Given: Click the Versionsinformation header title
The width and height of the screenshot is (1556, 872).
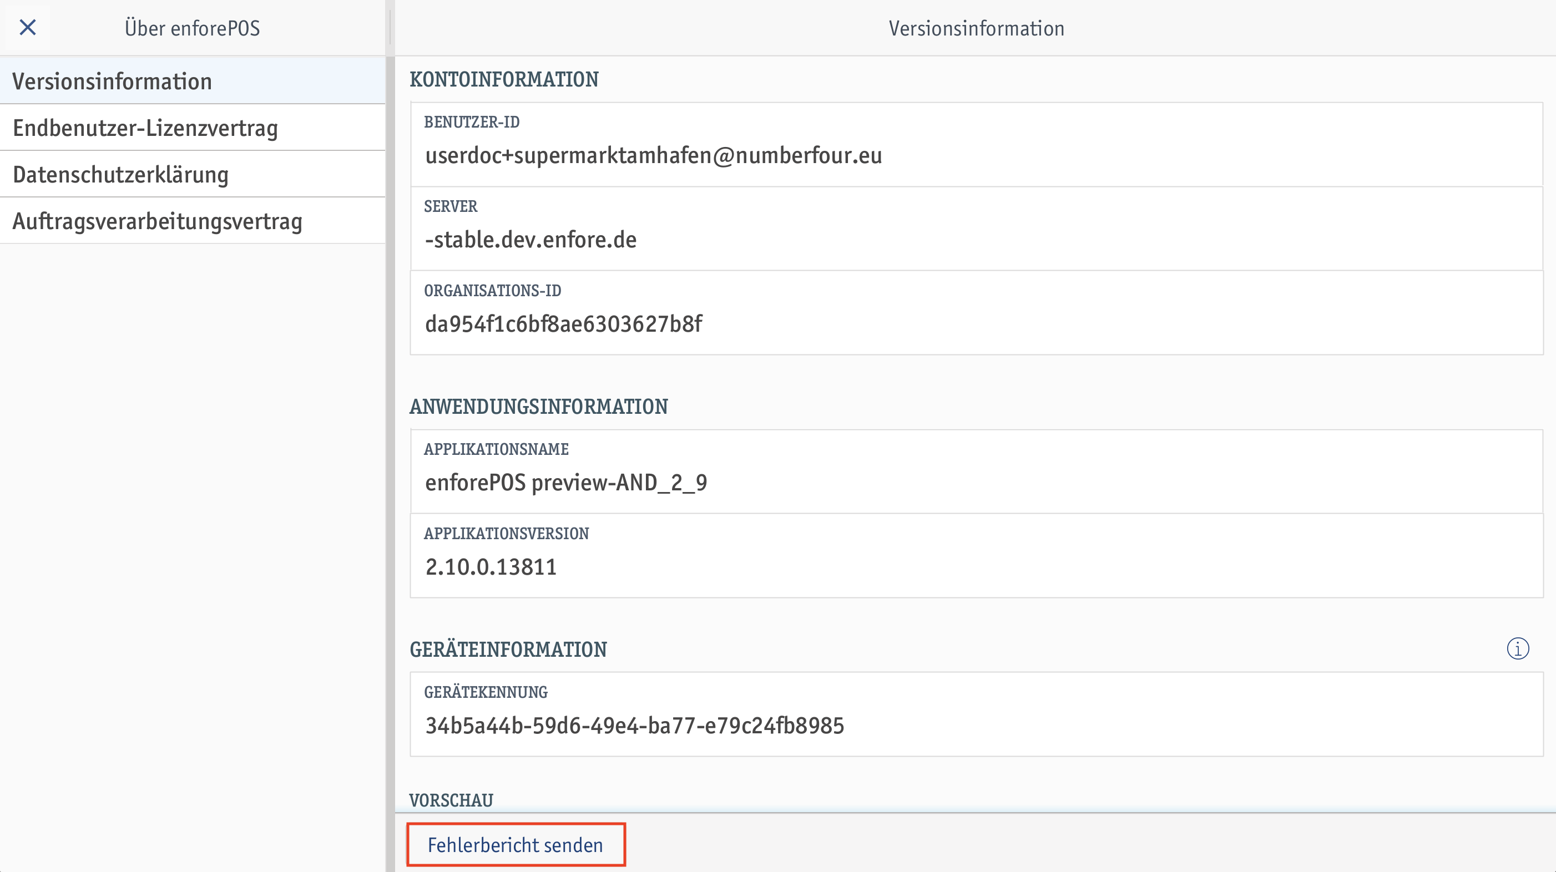Looking at the screenshot, I should (976, 28).
